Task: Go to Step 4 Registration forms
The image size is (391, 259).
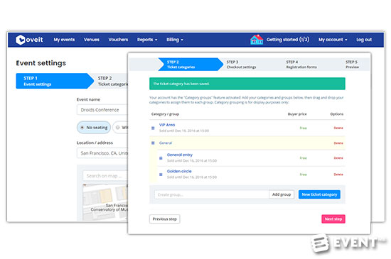Action: pyautogui.click(x=301, y=65)
